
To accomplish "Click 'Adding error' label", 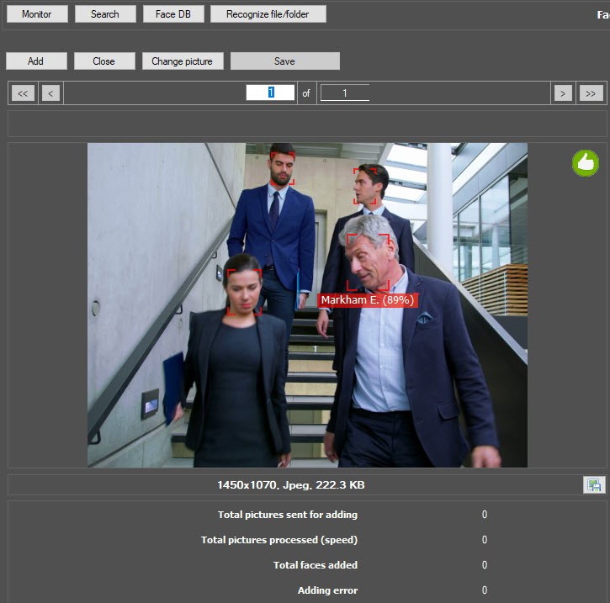I will [327, 590].
